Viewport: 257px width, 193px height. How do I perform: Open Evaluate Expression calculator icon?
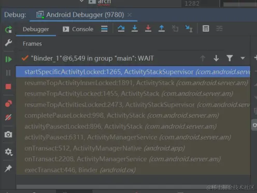coord(206,29)
